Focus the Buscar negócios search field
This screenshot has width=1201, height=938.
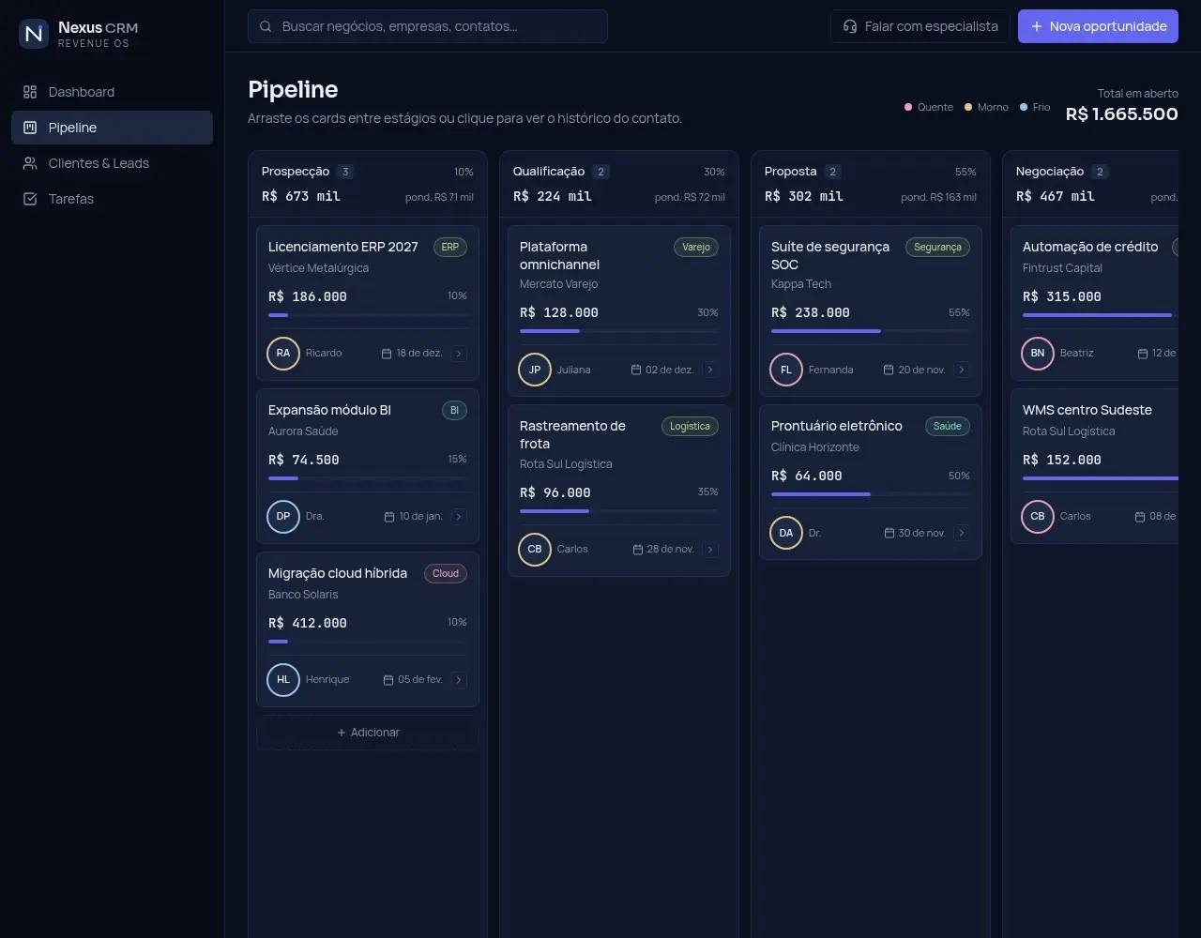pyautogui.click(x=428, y=26)
